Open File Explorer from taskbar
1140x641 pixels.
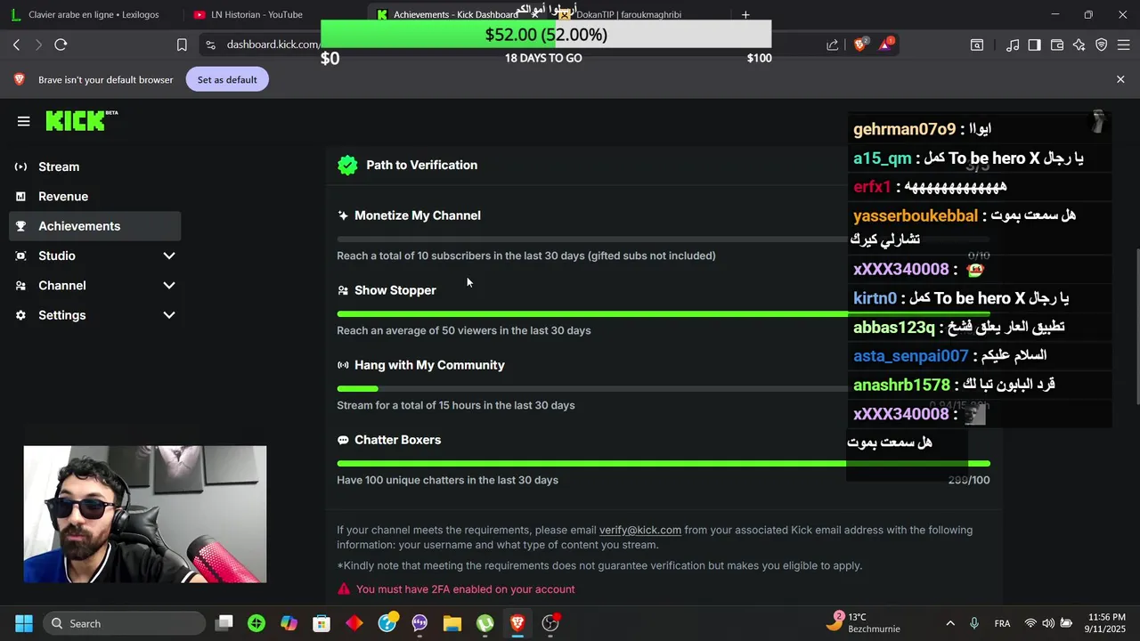(x=452, y=623)
